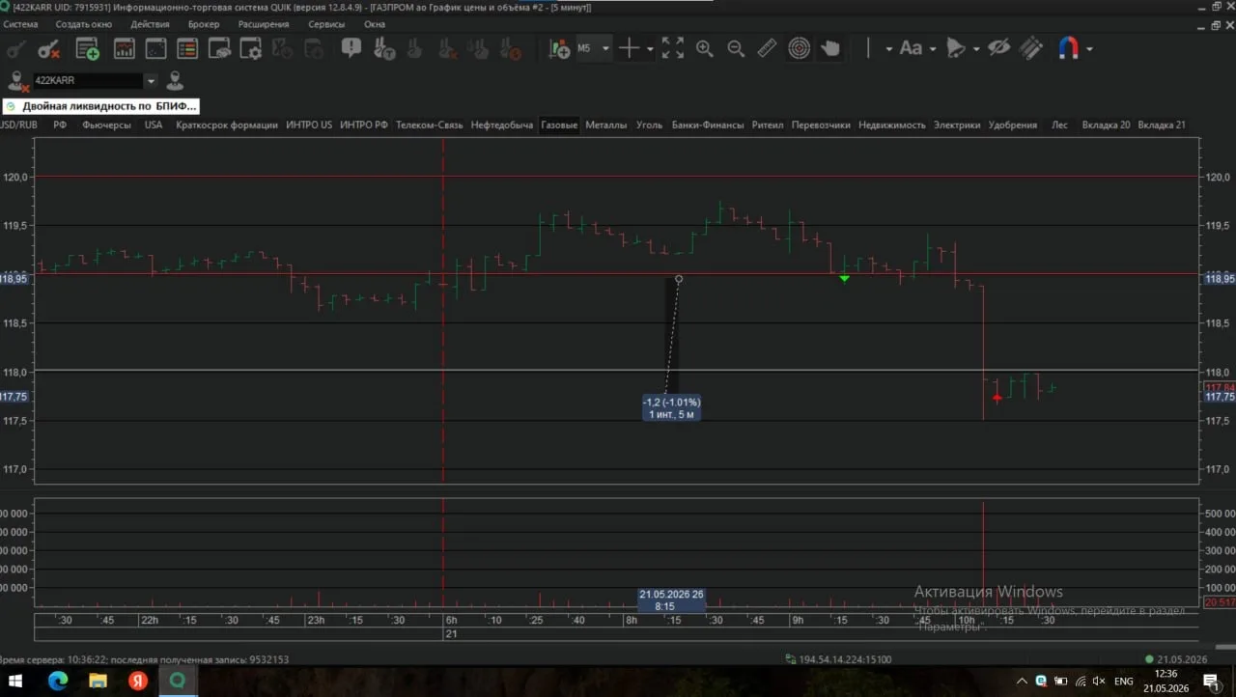The image size is (1236, 697).
Task: Zoom in with the magnifier plus icon
Action: [x=705, y=48]
